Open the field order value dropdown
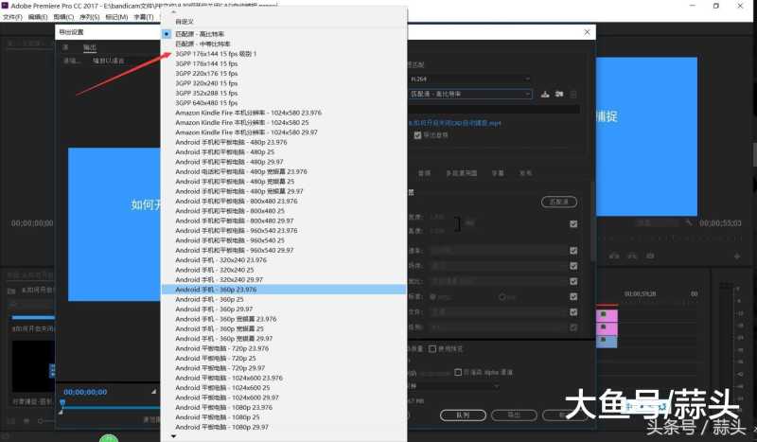Screen dimensions: 757x442 point(499,266)
